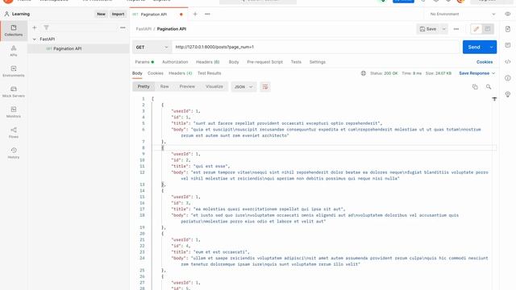Screen dimensions: 516x290
Task: Select the Raw response view
Action: 164,86
